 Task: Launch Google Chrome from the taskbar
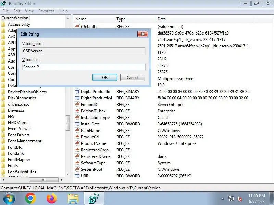point(30,199)
